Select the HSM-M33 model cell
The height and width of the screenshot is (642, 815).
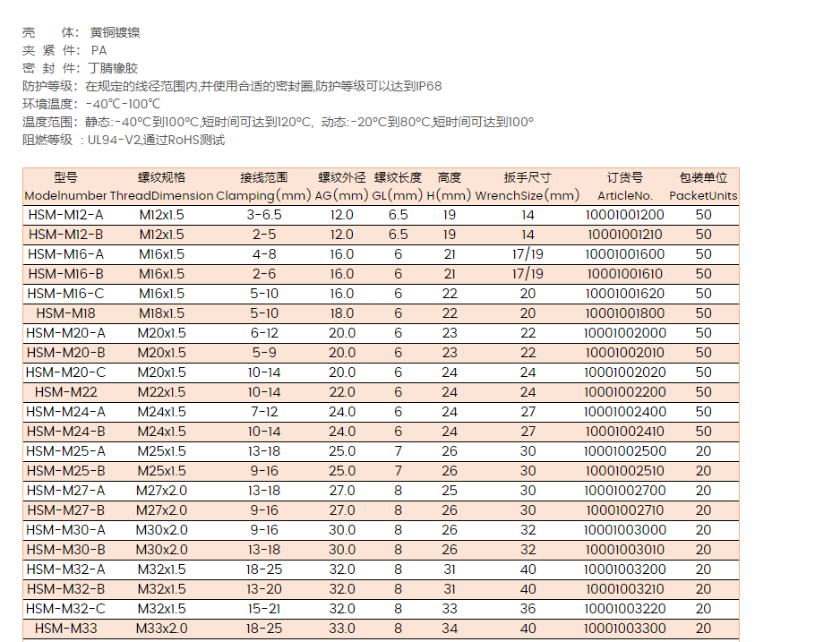click(65, 629)
